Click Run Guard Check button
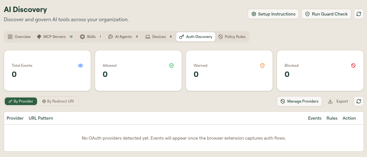 tap(326, 14)
